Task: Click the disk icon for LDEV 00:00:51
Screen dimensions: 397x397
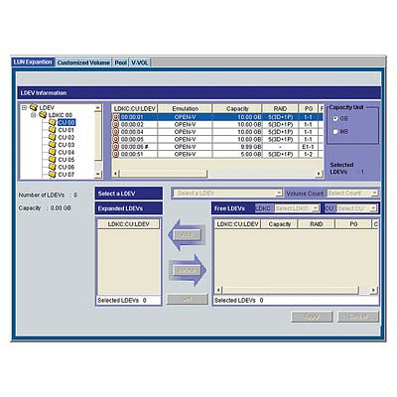Action: click(x=115, y=154)
